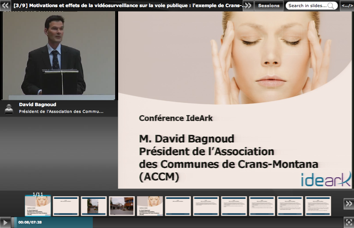Open the Sessions list

tap(269, 6)
